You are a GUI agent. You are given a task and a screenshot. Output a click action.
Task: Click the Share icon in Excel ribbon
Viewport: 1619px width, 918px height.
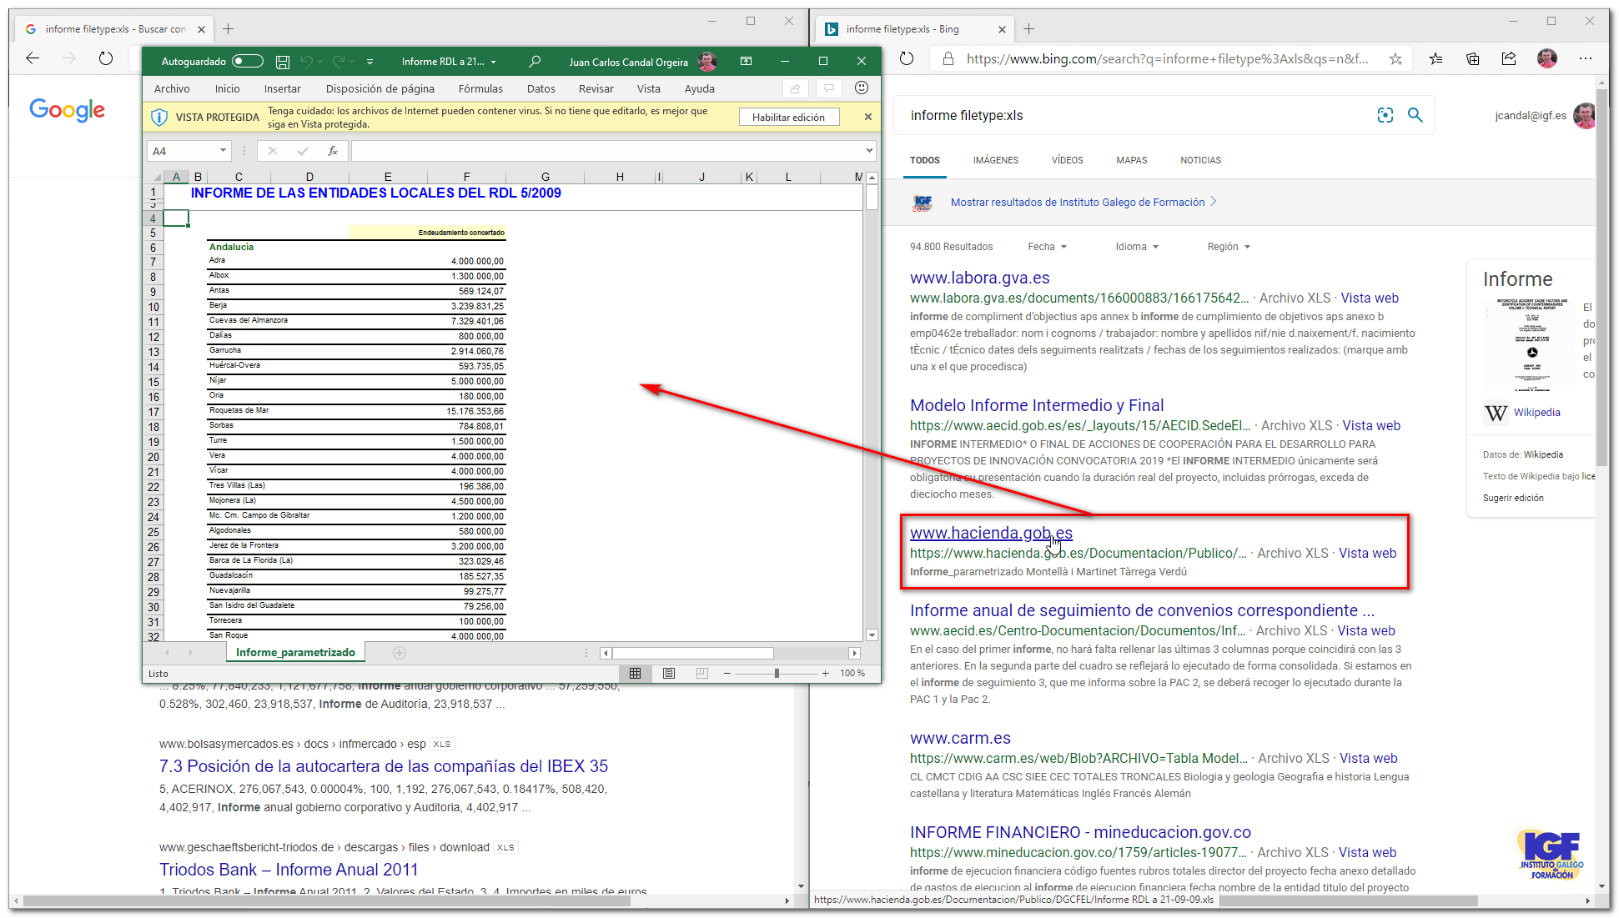tap(795, 88)
